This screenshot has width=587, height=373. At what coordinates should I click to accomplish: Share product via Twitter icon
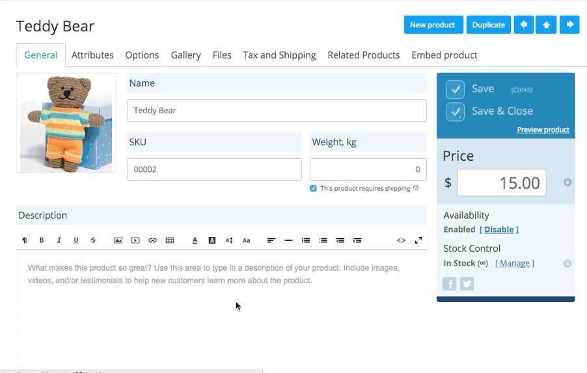tap(467, 284)
